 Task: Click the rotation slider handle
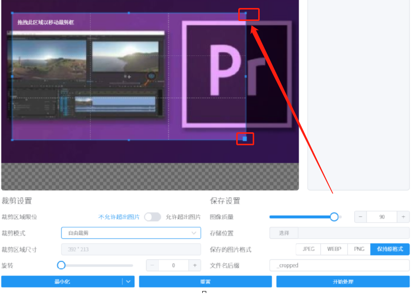click(61, 265)
